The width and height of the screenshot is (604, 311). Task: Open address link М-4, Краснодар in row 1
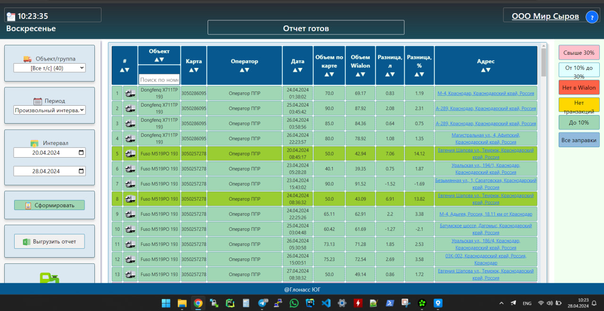486,93
